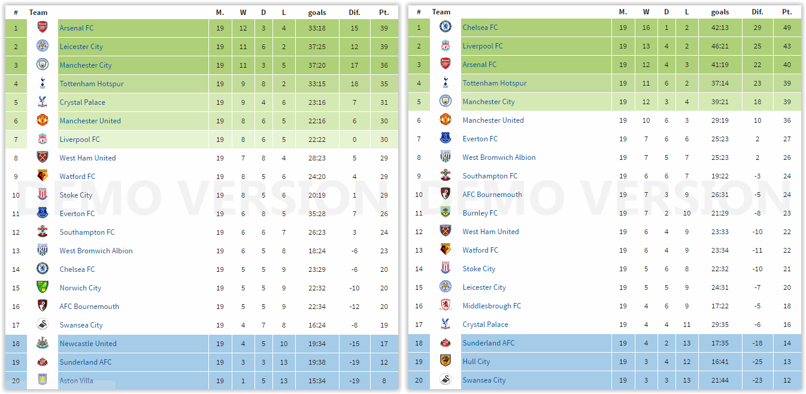Image resolution: width=806 pixels, height=394 pixels.
Task: Click the Chelsea FC crest in the right table
Action: 446,27
